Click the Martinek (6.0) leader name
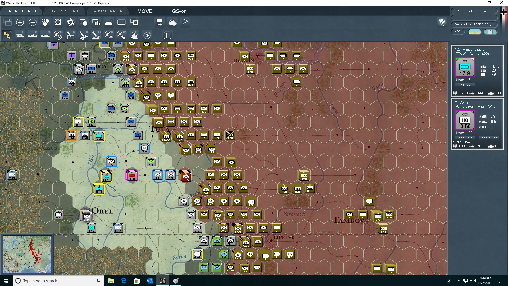 [462, 142]
